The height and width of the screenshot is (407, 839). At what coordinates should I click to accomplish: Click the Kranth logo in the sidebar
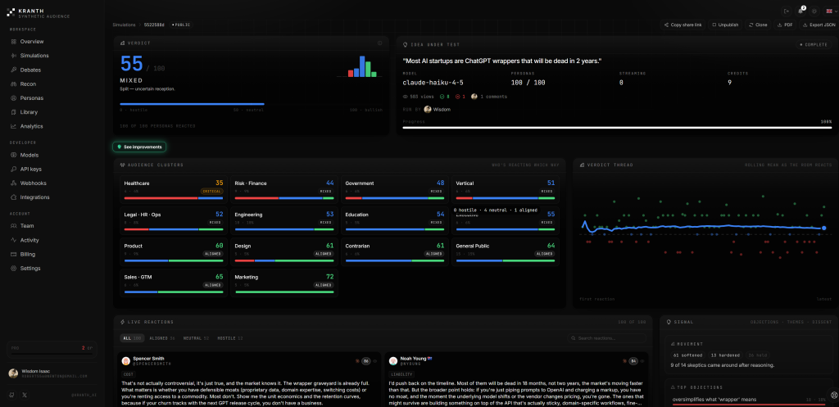tap(11, 11)
